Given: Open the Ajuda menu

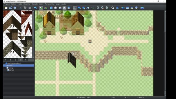Looking at the screenshot, I should click(64, 4).
